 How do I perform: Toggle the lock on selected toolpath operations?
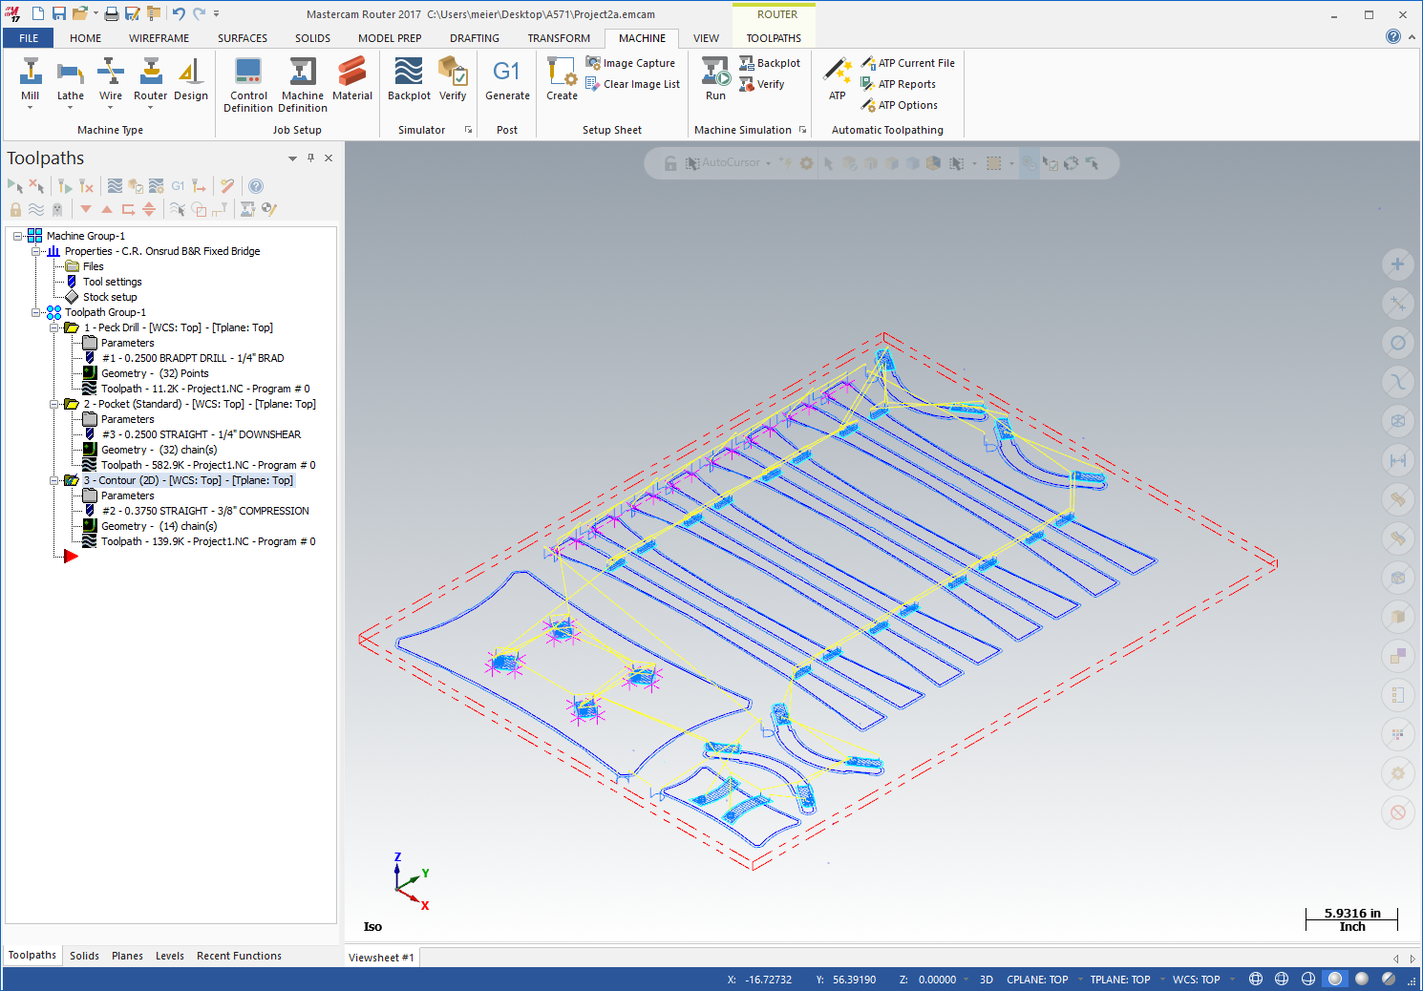(x=15, y=209)
